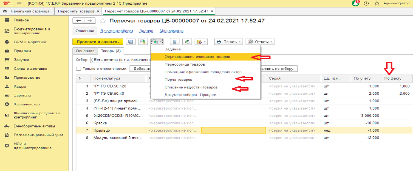Switch to Пересчеты товаров tab
The height and width of the screenshot is (171, 413).
(x=76, y=11)
